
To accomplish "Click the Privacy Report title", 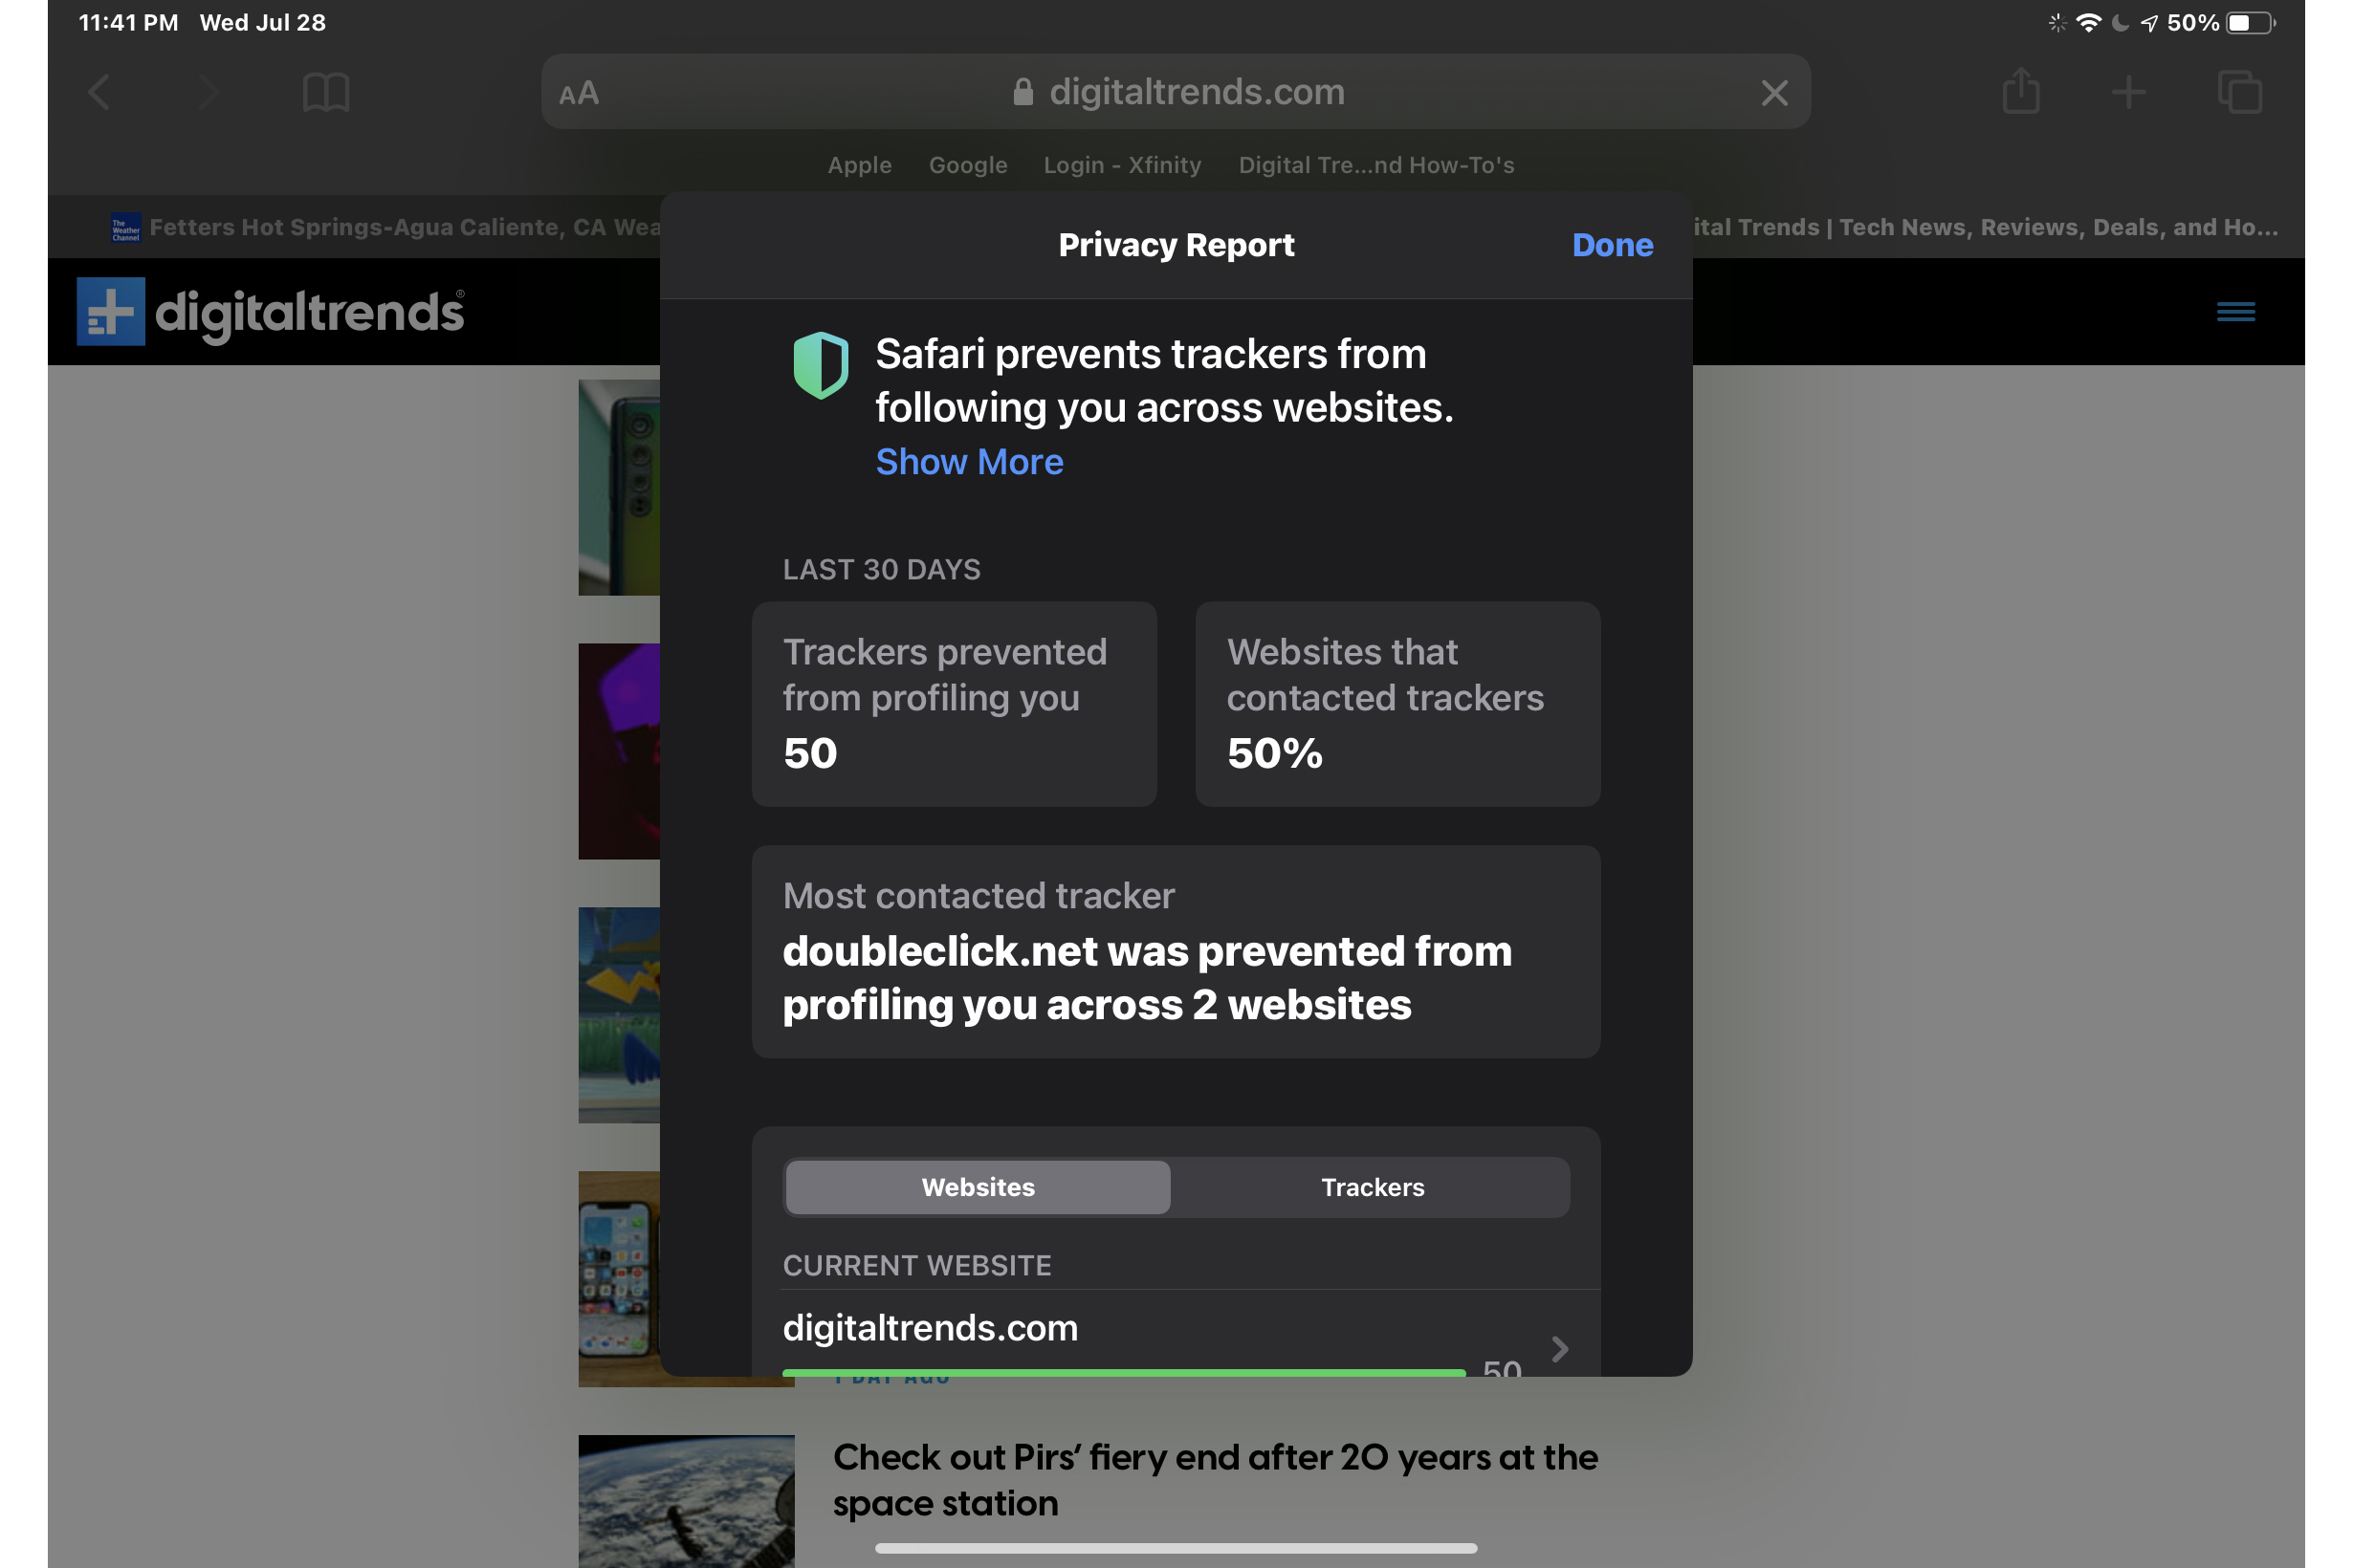I will pyautogui.click(x=1176, y=245).
